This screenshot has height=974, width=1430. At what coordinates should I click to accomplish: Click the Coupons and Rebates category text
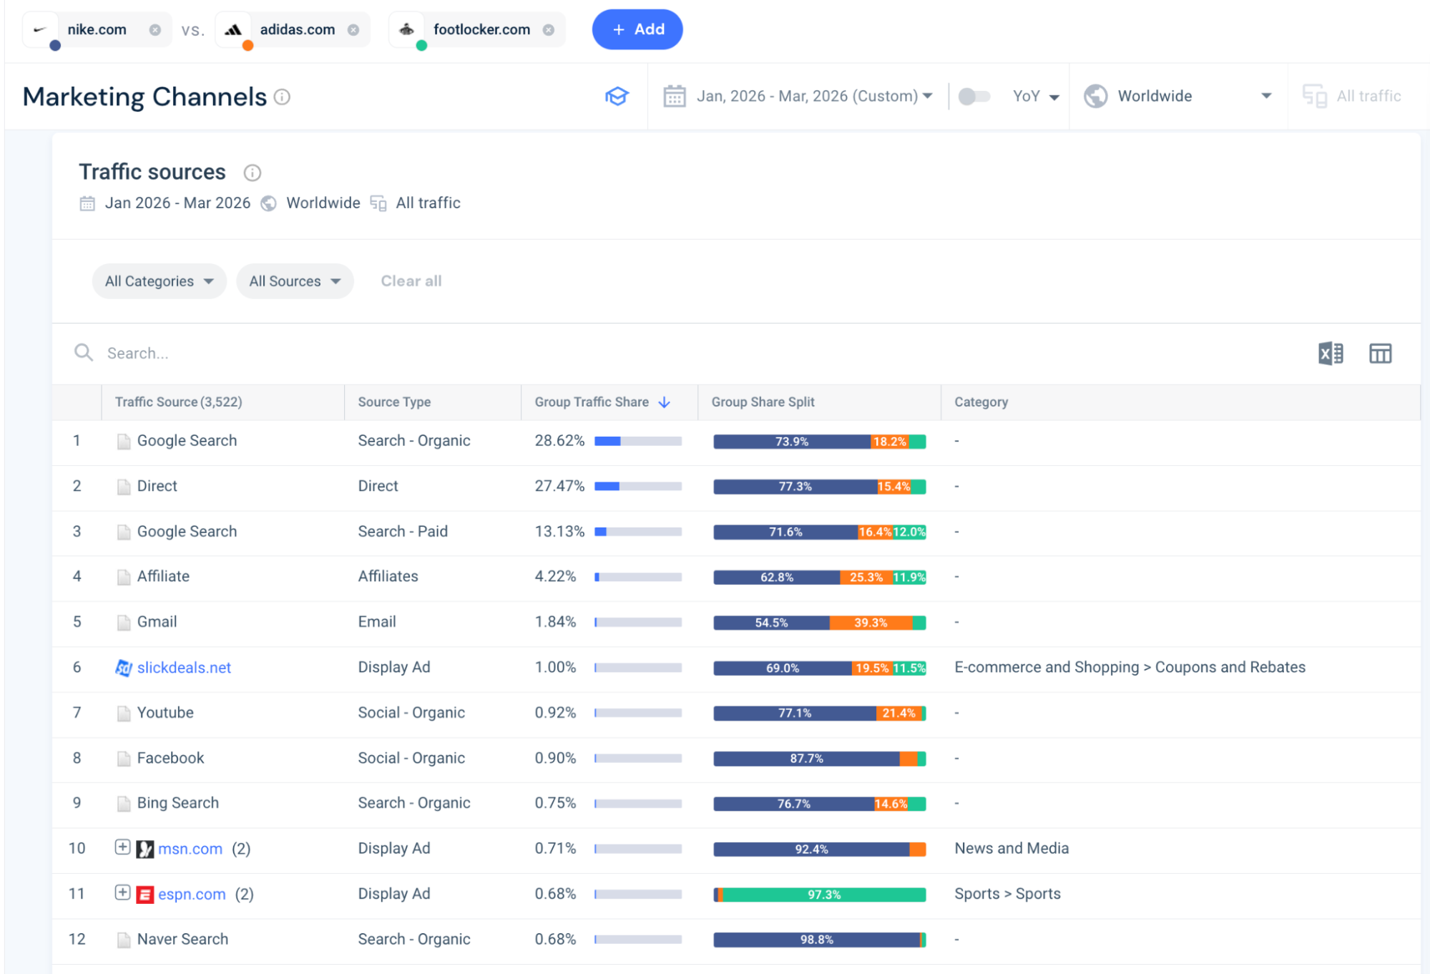[x=1230, y=667]
